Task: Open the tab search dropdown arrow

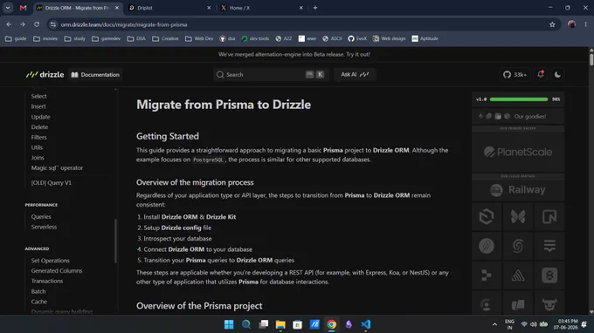Action: click(8, 8)
